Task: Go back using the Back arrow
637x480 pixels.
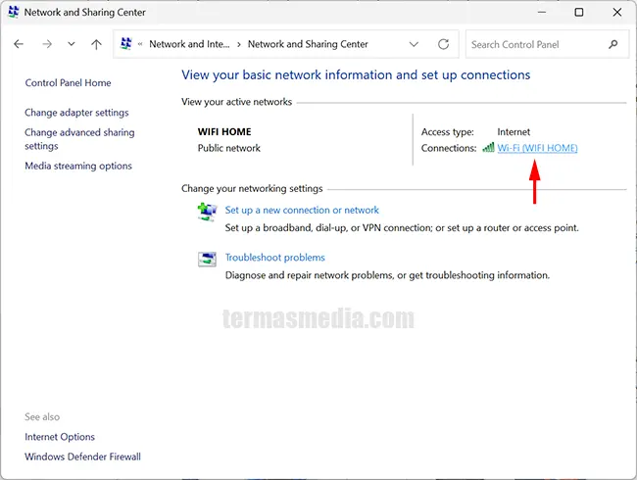Action: click(x=19, y=44)
